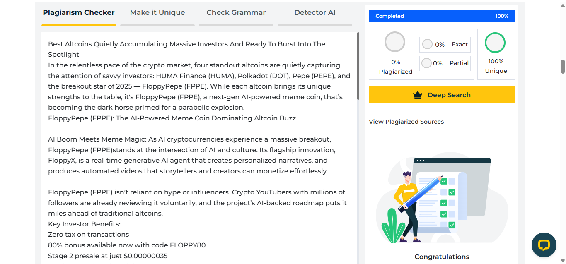The image size is (566, 264).
Task: Click the article title line 'Best Altcoins Quietly Accumulating'
Action: tap(186, 49)
